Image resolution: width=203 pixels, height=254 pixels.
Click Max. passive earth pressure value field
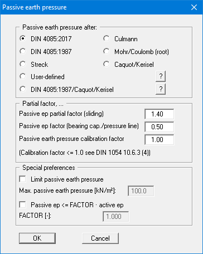(141, 191)
